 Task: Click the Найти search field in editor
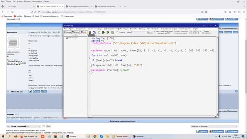tap(139, 32)
